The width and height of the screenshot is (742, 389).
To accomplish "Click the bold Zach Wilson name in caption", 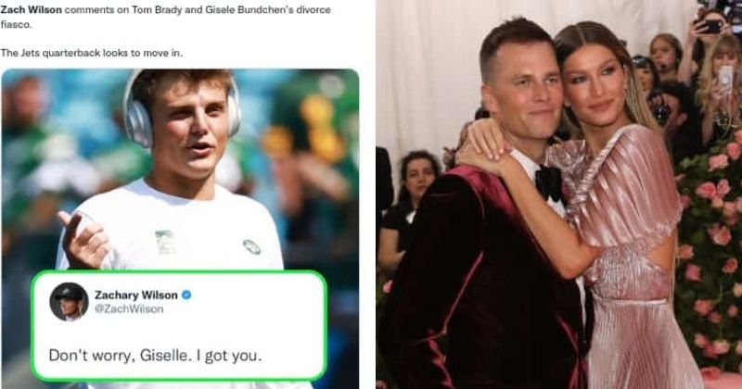I will [x=32, y=10].
